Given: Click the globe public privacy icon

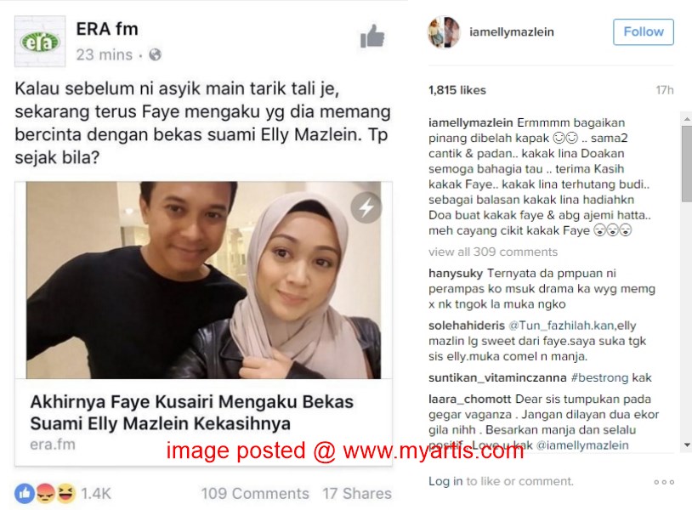Looking at the screenshot, I should point(155,54).
